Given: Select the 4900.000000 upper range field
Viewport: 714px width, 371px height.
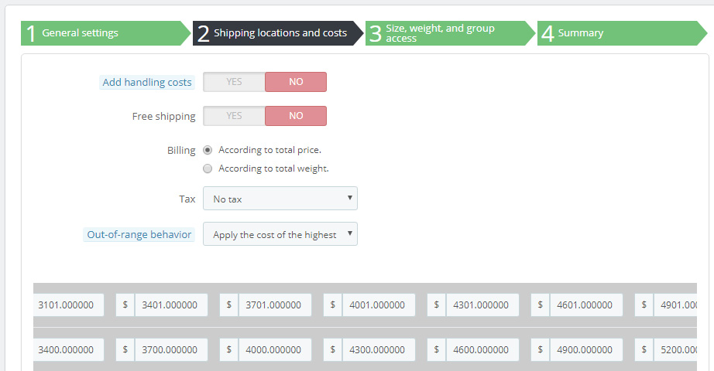Looking at the screenshot, I should click(586, 349).
